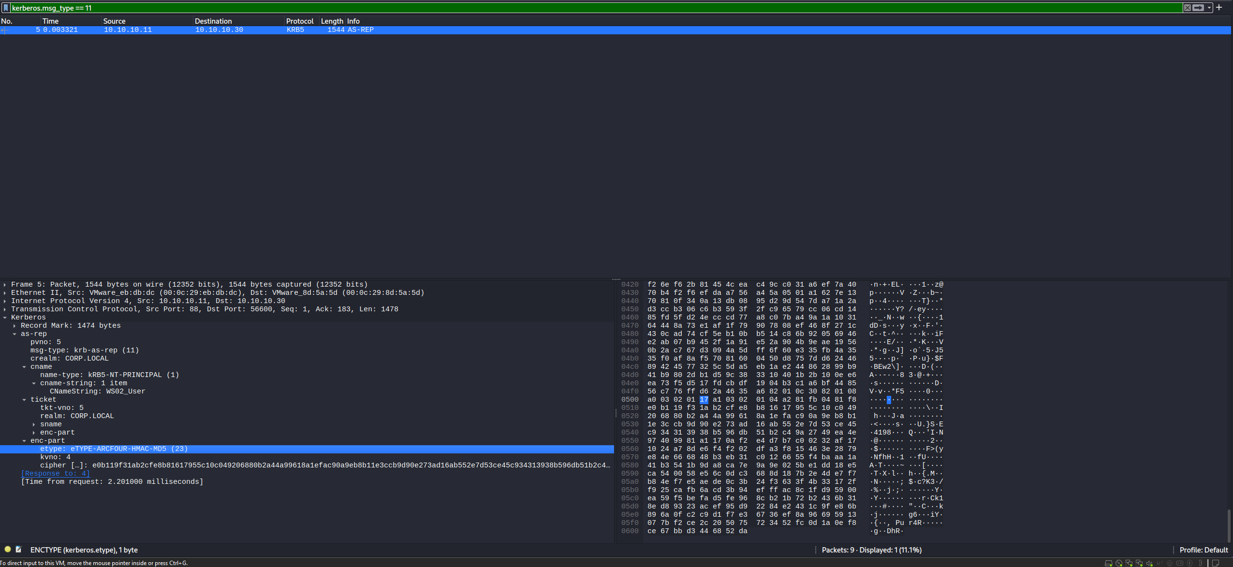
Task: Click the hex pane vertical scrollbar thumb
Action: click(x=1228, y=525)
